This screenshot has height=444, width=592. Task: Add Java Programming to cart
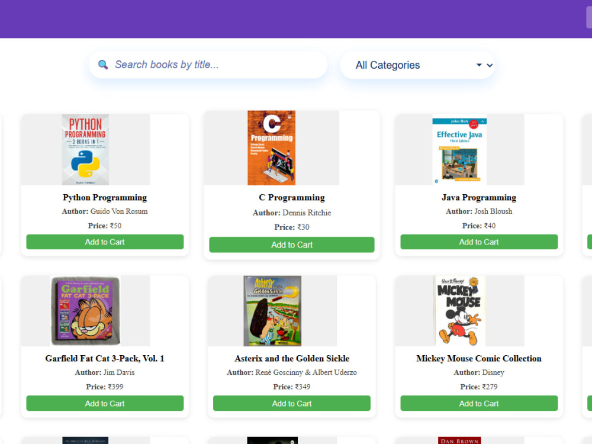(x=479, y=242)
